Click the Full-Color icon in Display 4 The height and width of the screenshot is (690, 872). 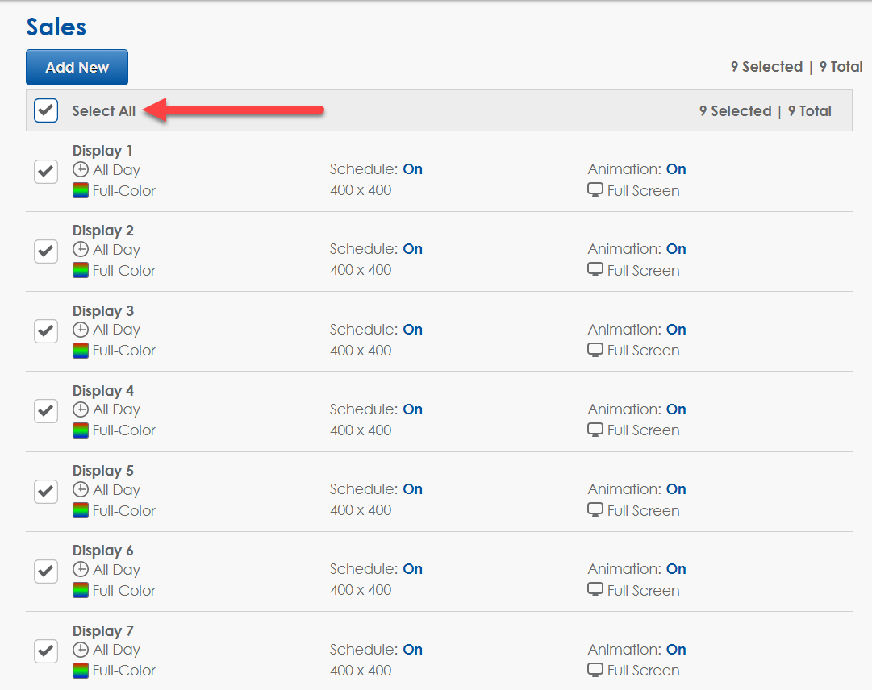click(81, 430)
